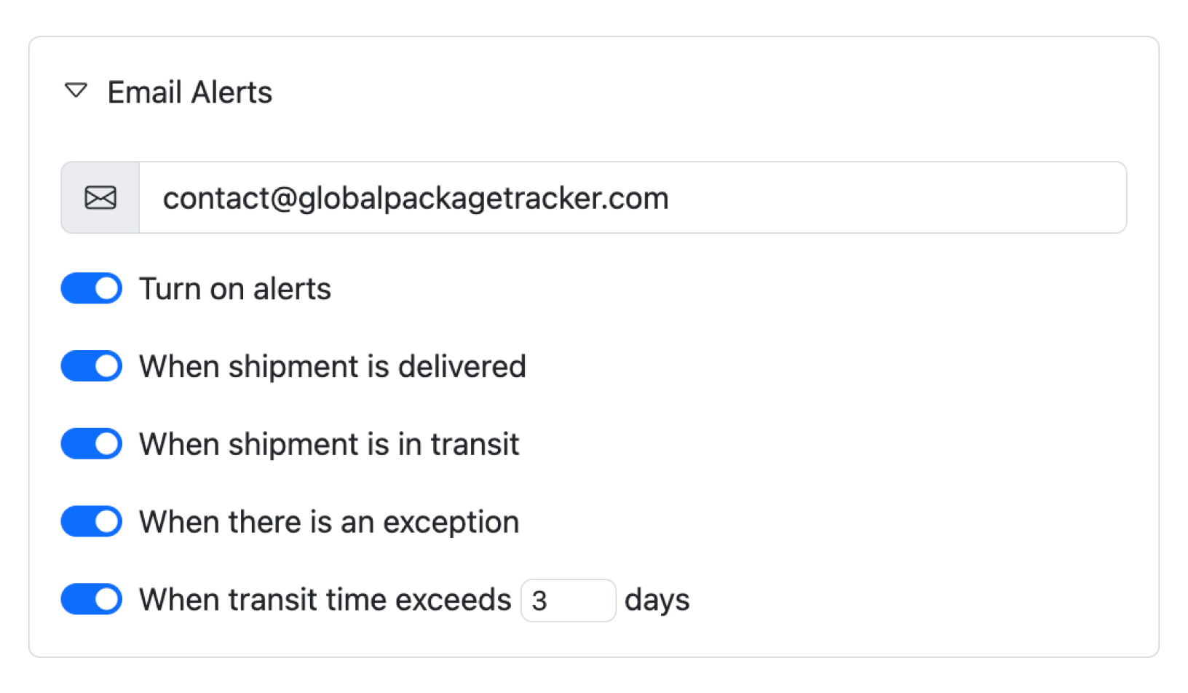Screen dimensions: 1188x693
Task: Disable the Turn on alerts toggle
Action: [x=92, y=289]
